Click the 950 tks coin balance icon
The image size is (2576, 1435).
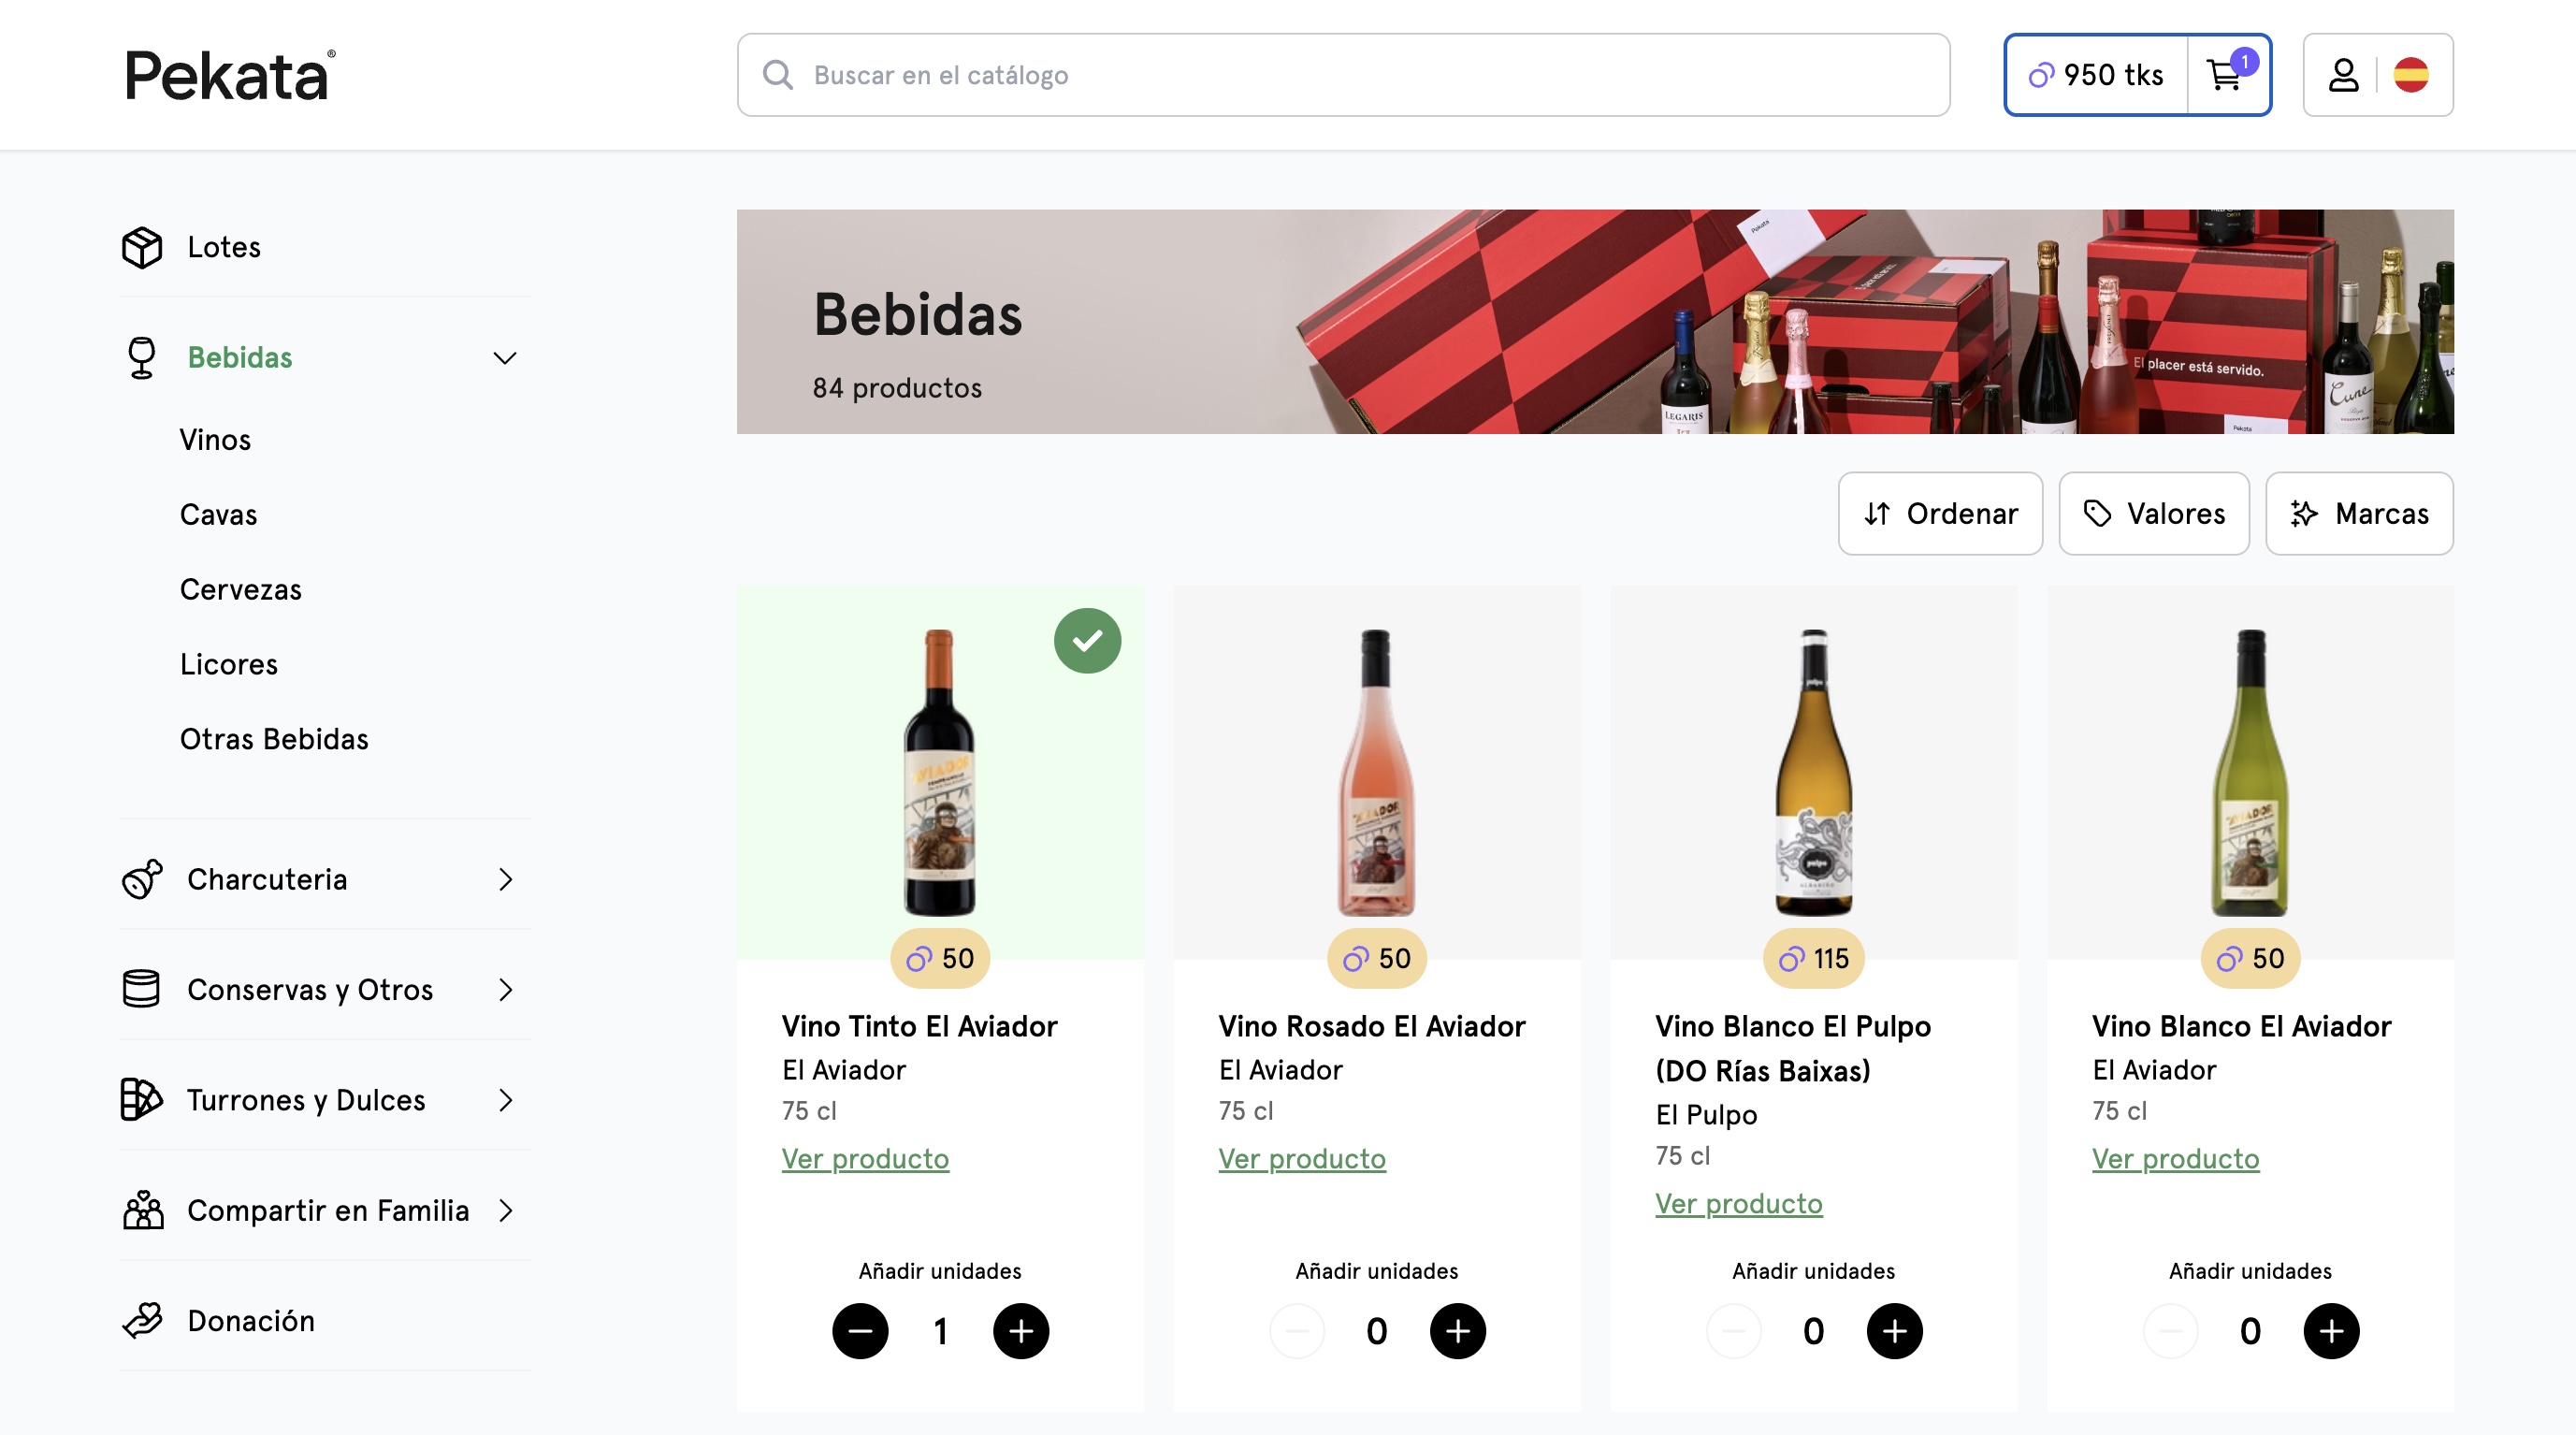(x=2040, y=74)
